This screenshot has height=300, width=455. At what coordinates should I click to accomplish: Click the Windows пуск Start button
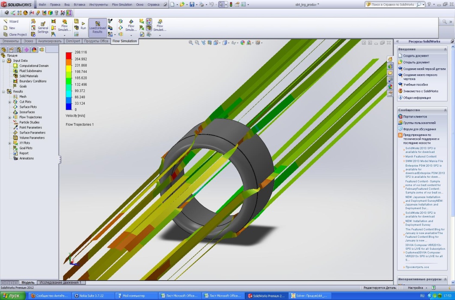13,296
